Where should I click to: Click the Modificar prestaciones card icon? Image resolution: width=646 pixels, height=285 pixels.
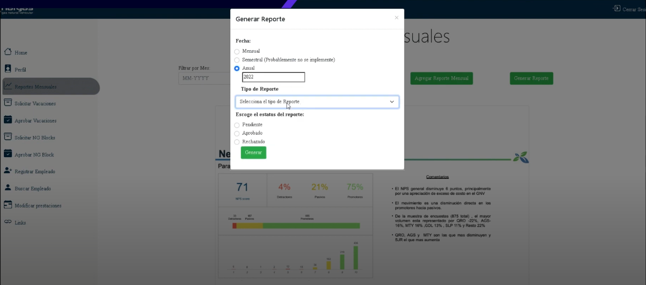[x=8, y=205]
